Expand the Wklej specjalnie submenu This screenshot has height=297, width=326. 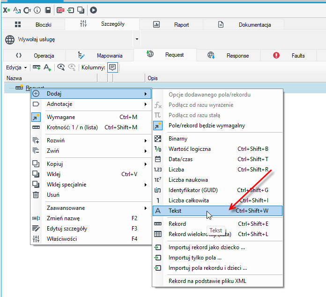click(x=91, y=185)
